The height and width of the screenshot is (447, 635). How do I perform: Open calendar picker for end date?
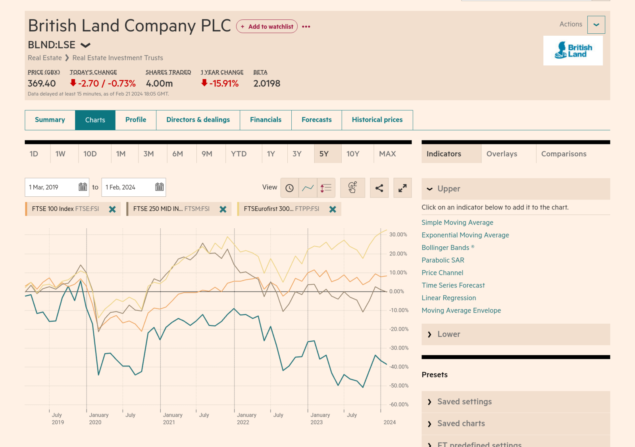click(x=159, y=187)
